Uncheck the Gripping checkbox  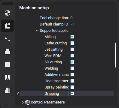72,94
